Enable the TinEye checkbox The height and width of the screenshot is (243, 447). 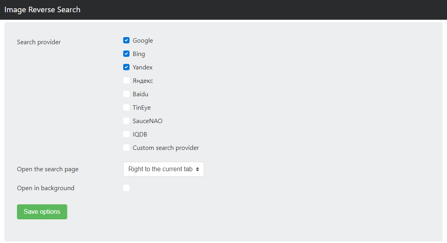pos(126,107)
